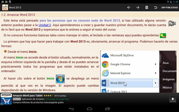
Task: Click Asus in start menu sidebar
Action: click(165, 63)
